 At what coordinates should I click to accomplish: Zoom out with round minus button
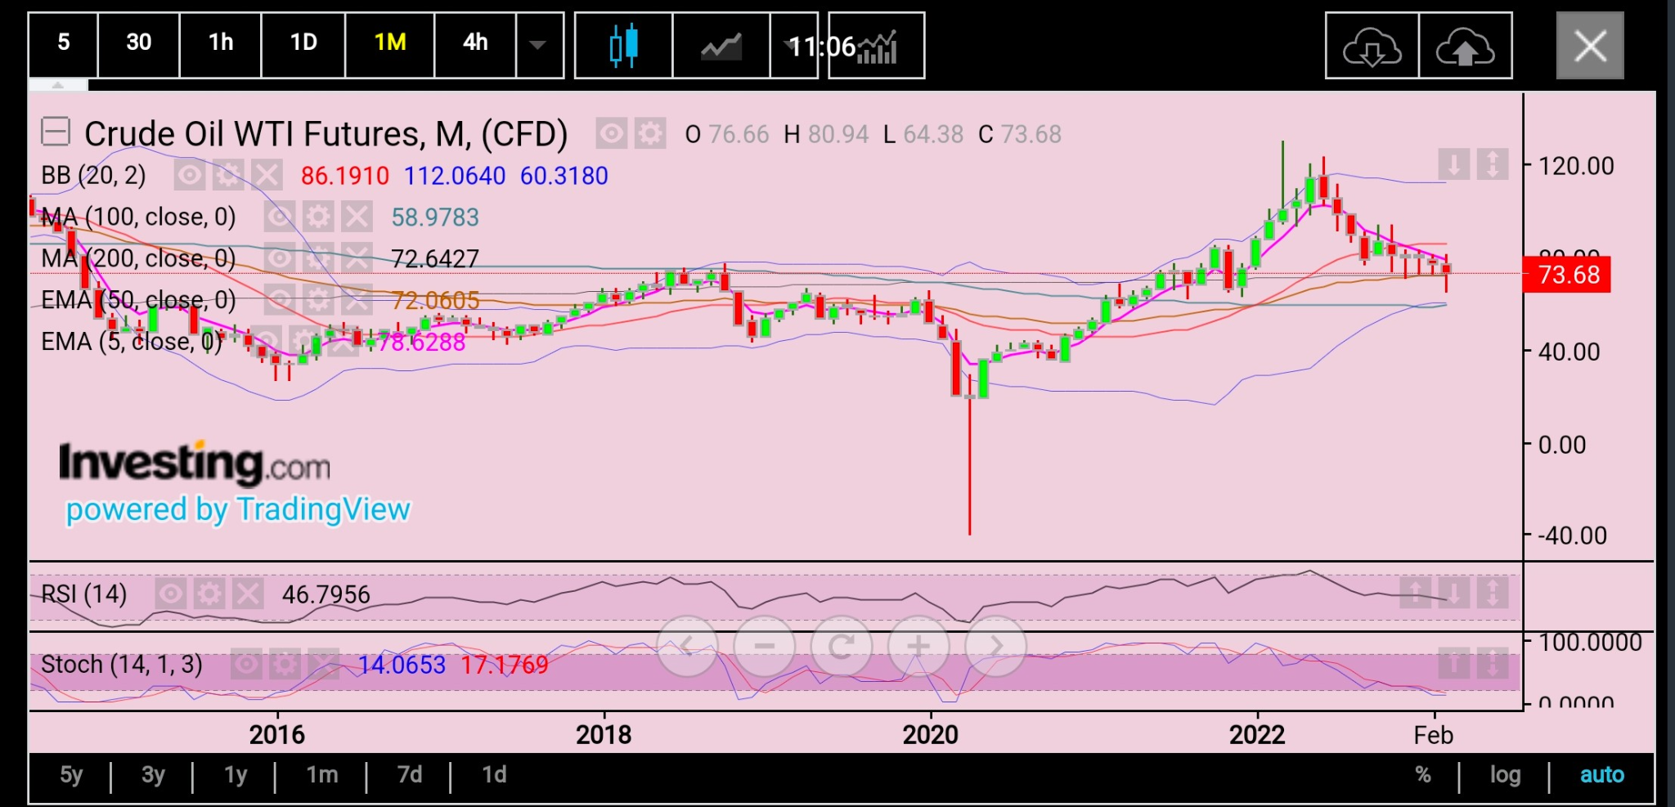[764, 647]
